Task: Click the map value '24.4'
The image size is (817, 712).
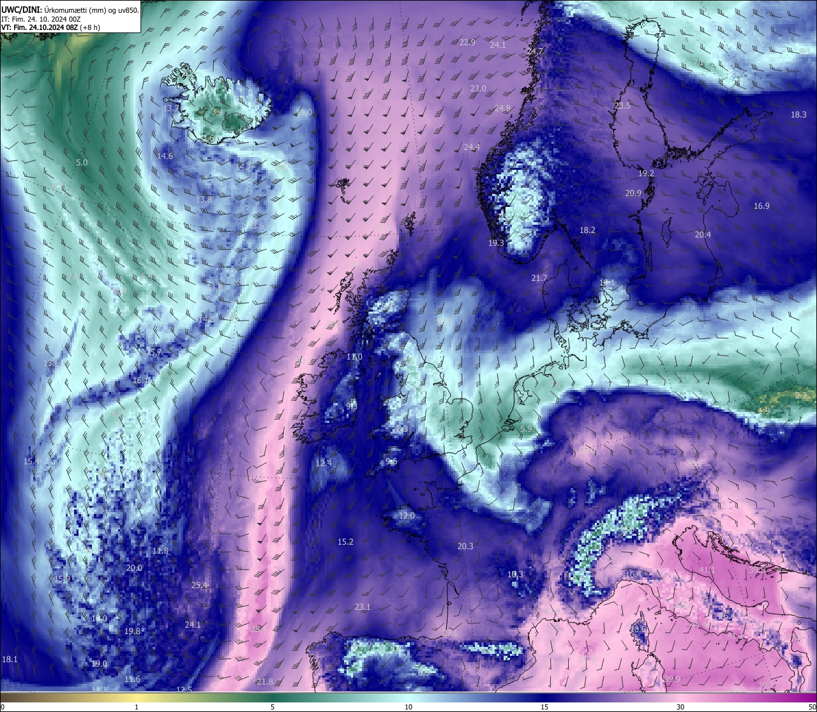Action: pyautogui.click(x=472, y=147)
